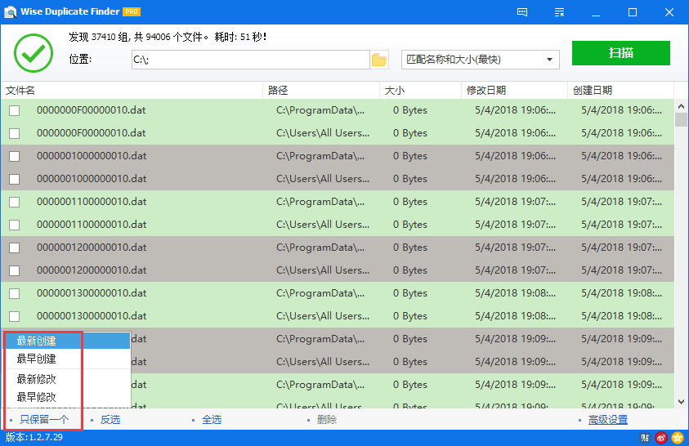The height and width of the screenshot is (446, 689).
Task: Click the green 扫描 scan button
Action: click(x=621, y=53)
